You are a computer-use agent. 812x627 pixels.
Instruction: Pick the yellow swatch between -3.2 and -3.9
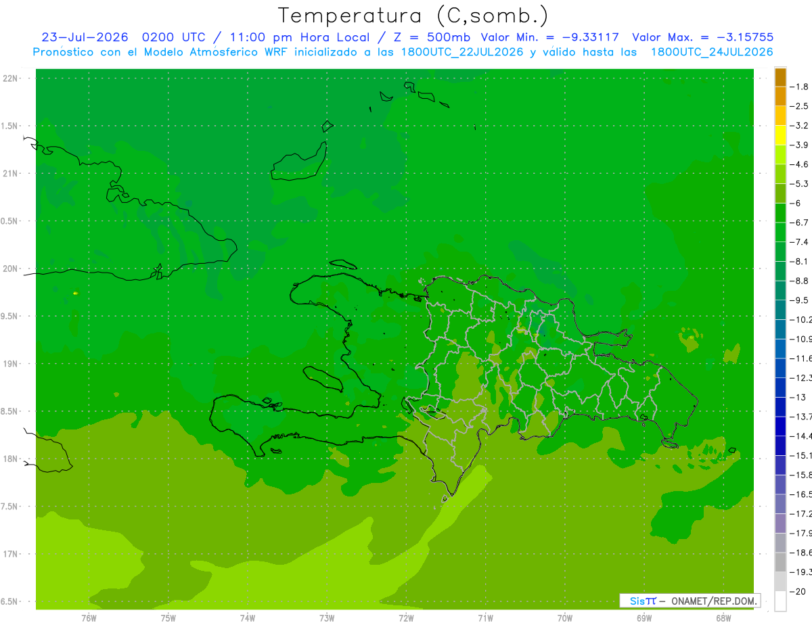(x=780, y=135)
